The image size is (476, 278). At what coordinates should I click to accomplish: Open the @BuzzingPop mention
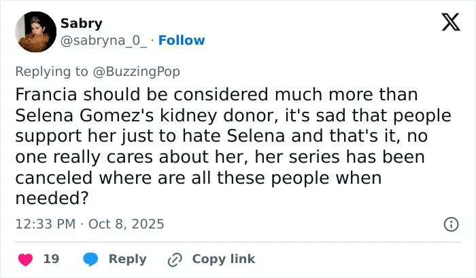tap(136, 72)
